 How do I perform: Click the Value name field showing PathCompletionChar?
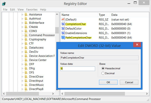(x=99, y=58)
